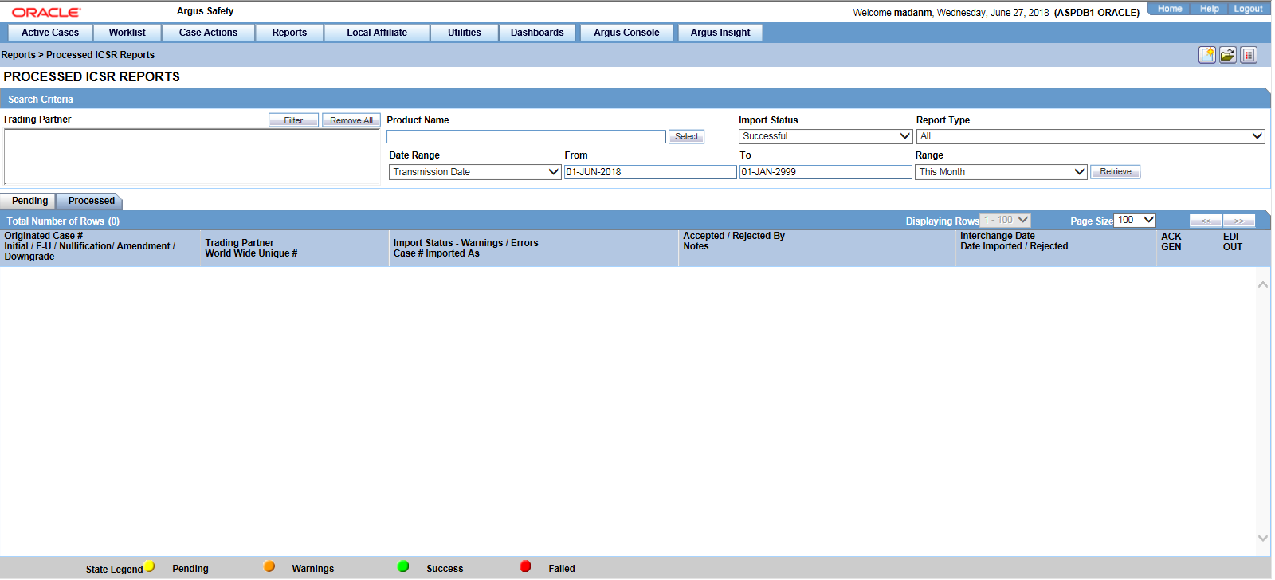The image size is (1275, 580).
Task: Click the Product Name input field
Action: pyautogui.click(x=526, y=137)
